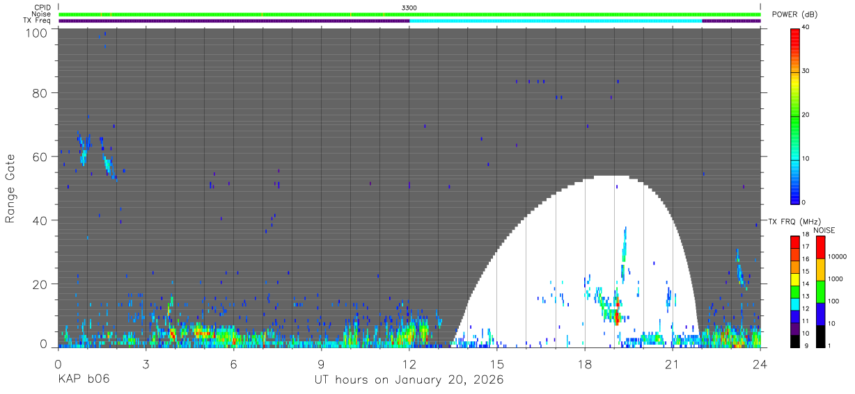Viewport: 855px width, 394px height.
Task: Select the CPID value 3300
Action: coord(409,8)
